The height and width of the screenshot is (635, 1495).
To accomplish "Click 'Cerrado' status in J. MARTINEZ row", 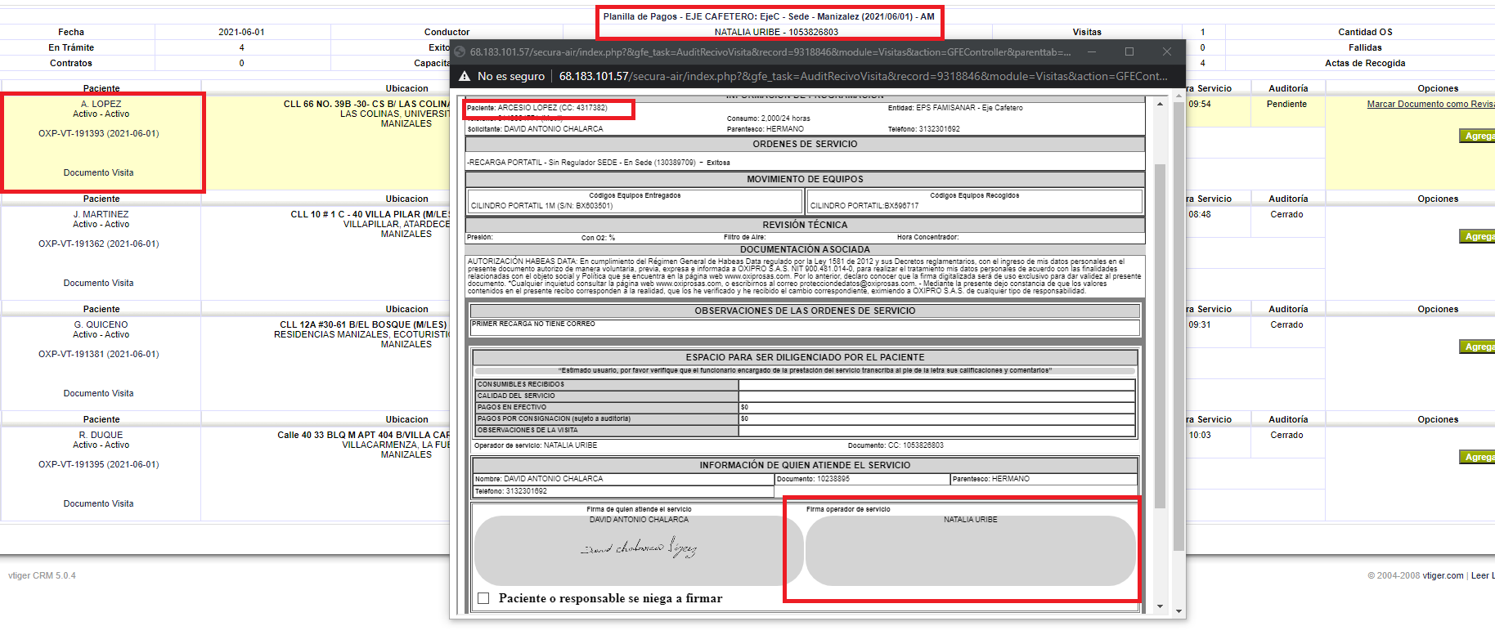I will click(x=1286, y=214).
